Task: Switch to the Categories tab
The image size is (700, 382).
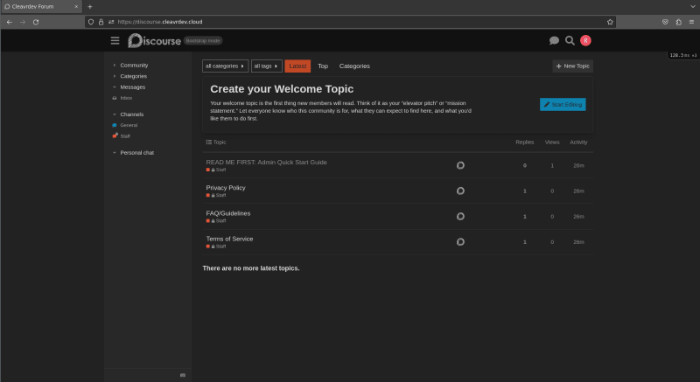Action: point(354,66)
